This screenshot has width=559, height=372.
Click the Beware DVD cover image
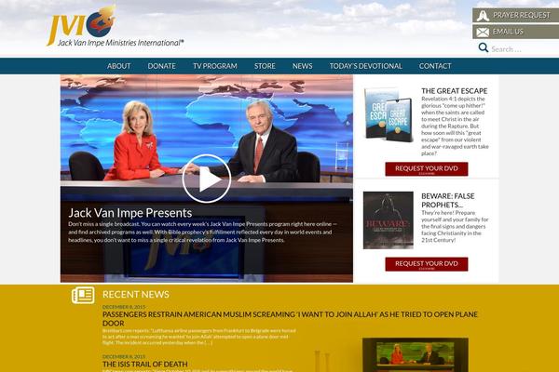click(389, 220)
